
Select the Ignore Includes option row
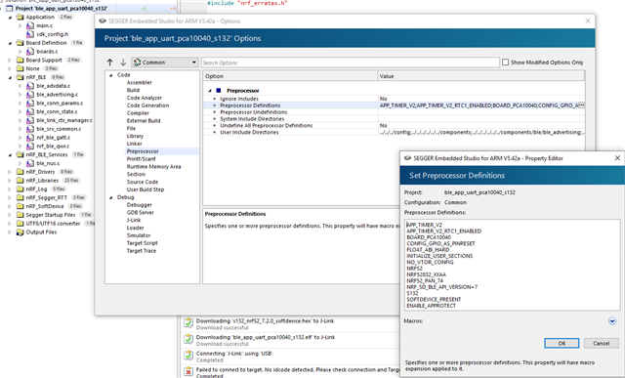[x=394, y=99]
